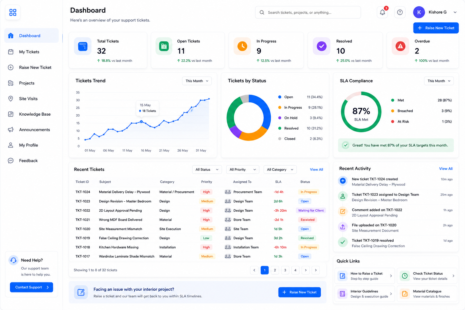This screenshot has width=465, height=310.
Task: Open the Check Ticket Status chevron
Action: click(x=453, y=276)
